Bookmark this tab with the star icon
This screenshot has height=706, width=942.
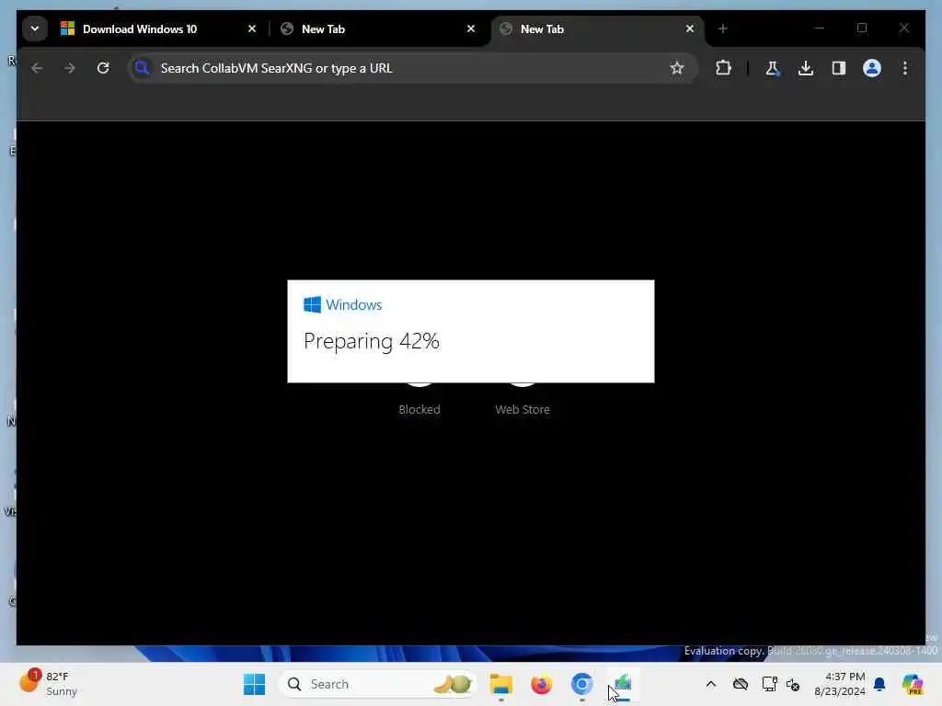point(677,68)
